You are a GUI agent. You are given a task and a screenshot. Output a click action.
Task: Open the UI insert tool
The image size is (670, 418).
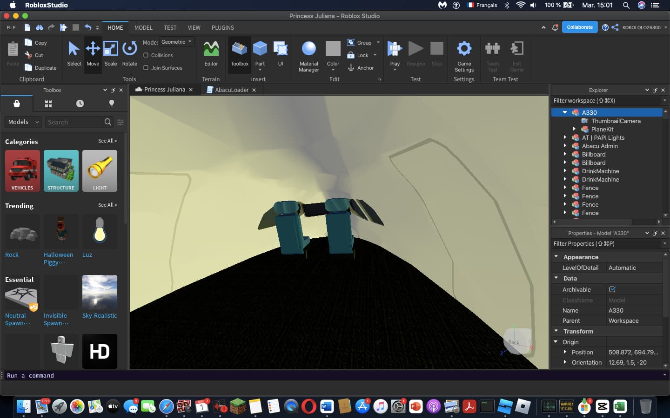(281, 53)
